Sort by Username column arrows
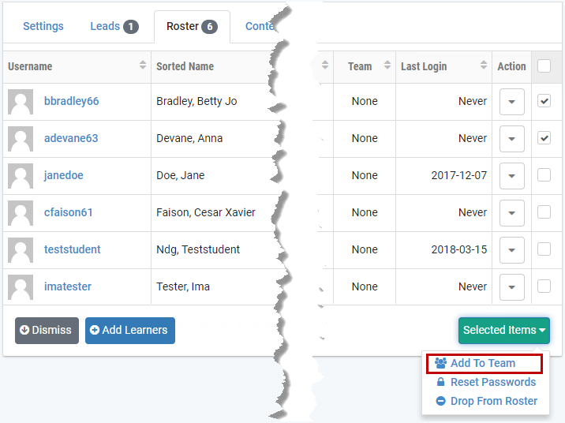The width and height of the screenshot is (565, 423). click(143, 66)
